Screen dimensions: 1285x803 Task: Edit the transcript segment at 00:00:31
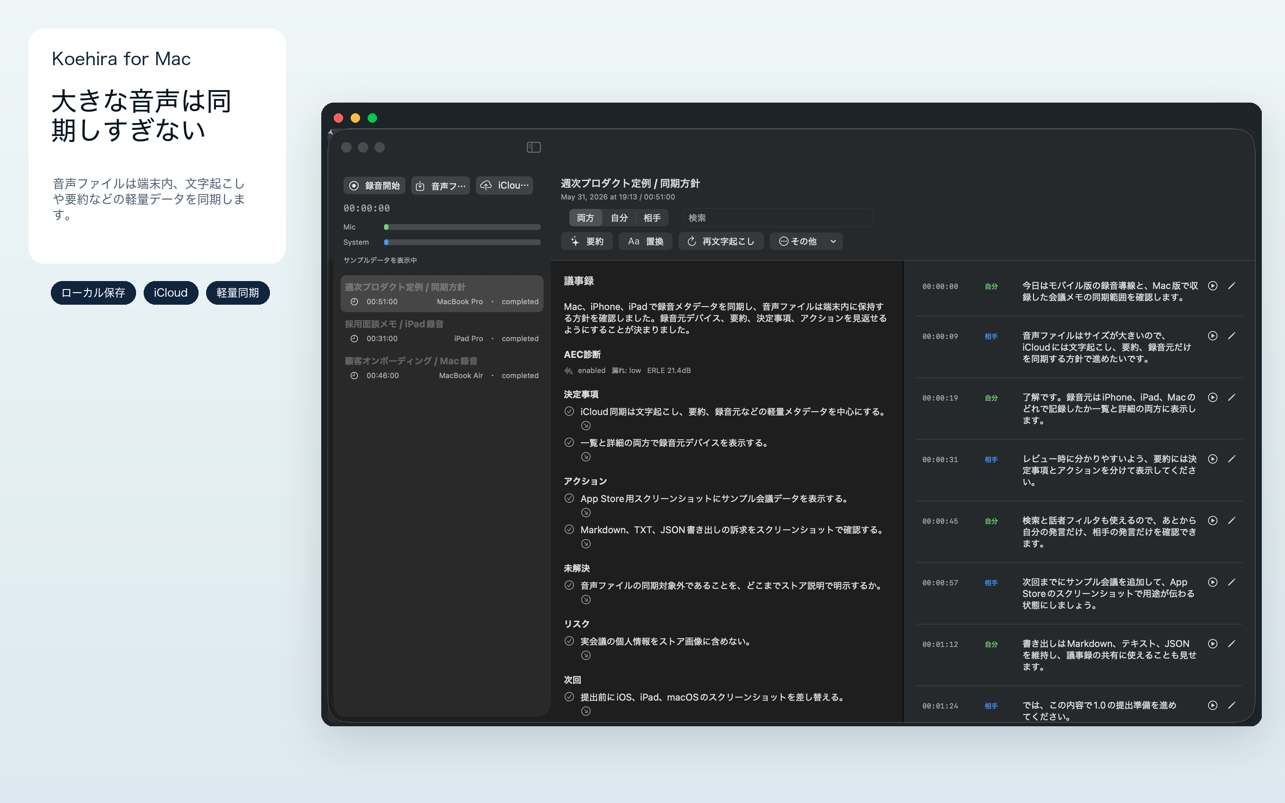tap(1232, 459)
